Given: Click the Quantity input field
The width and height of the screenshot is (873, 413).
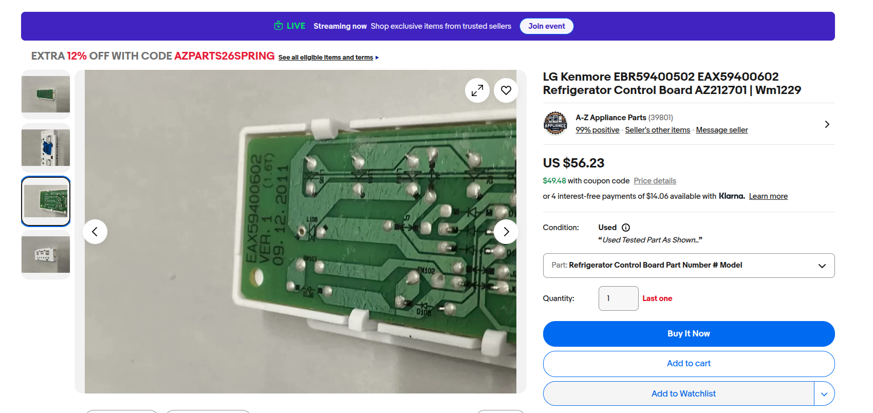Looking at the screenshot, I should (618, 298).
